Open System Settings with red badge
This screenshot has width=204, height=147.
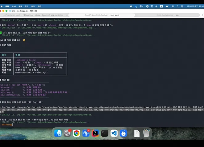pyautogui.click(x=67, y=133)
